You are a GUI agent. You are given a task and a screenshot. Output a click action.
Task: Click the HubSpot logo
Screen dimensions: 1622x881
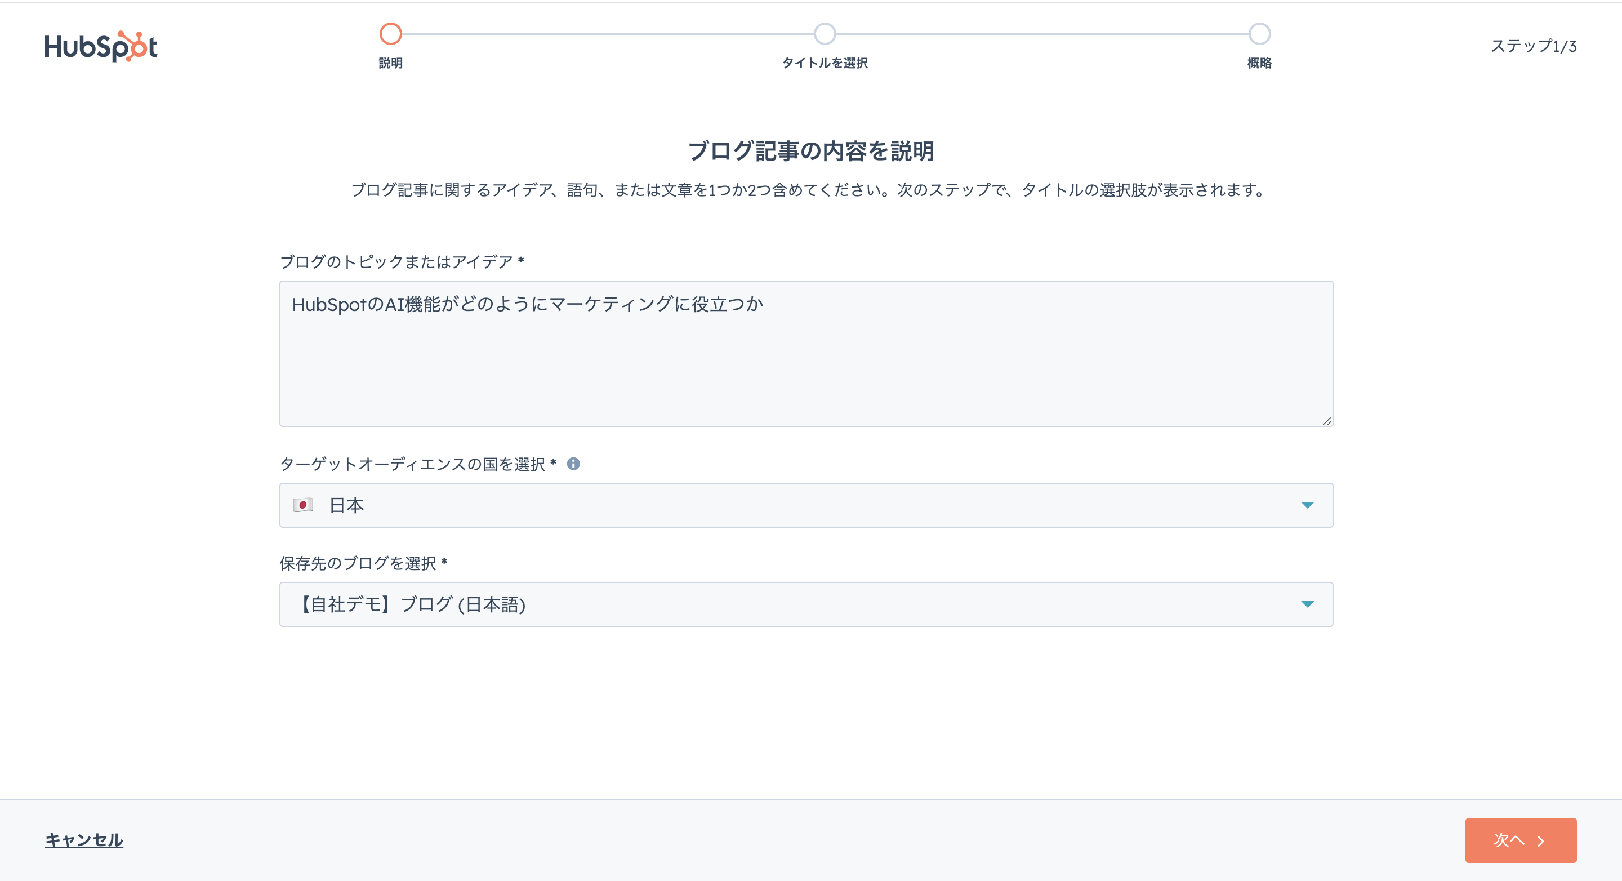101,46
